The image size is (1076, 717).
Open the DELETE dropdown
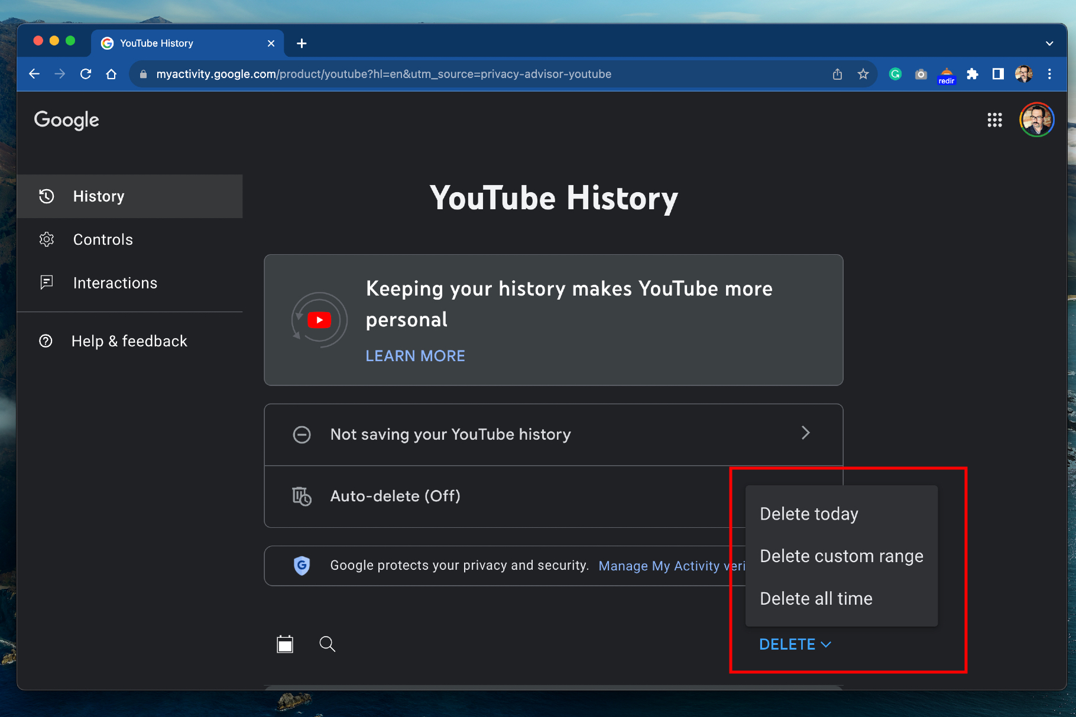[795, 644]
